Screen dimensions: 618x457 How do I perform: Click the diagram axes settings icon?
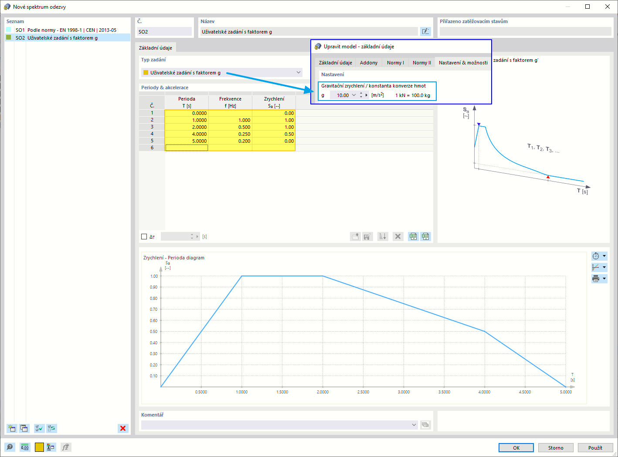[596, 267]
